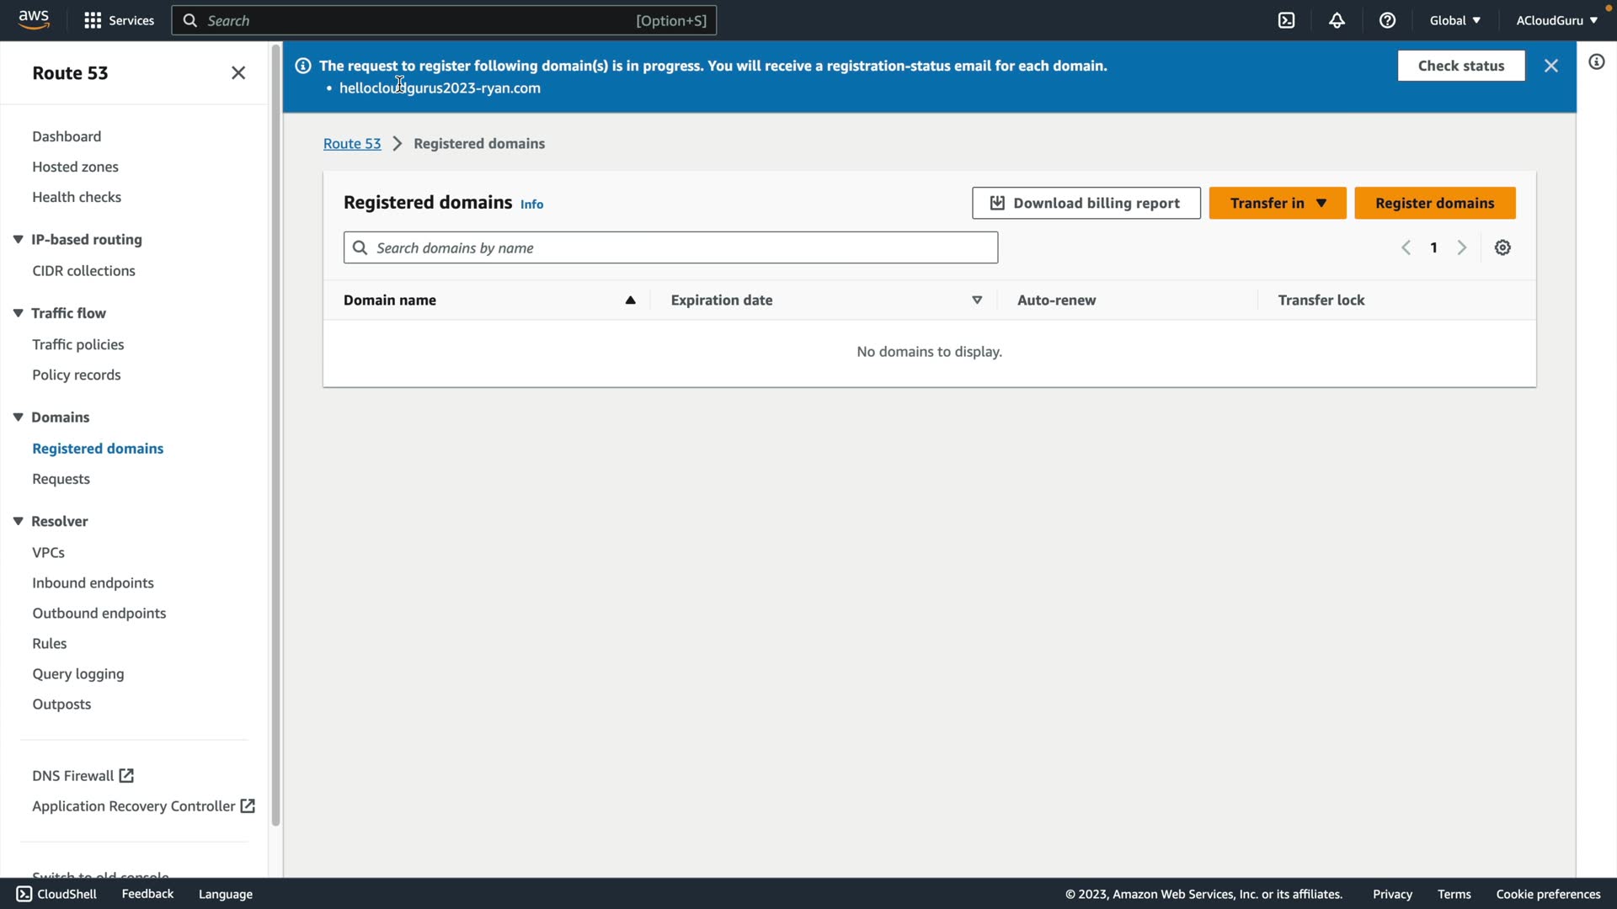Dismiss the blue registration banner

pyautogui.click(x=1551, y=66)
